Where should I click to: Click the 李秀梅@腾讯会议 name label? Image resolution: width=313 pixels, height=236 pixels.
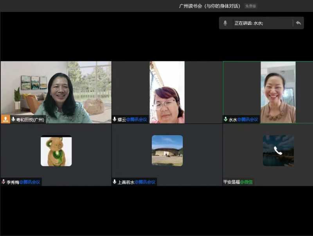click(23, 182)
